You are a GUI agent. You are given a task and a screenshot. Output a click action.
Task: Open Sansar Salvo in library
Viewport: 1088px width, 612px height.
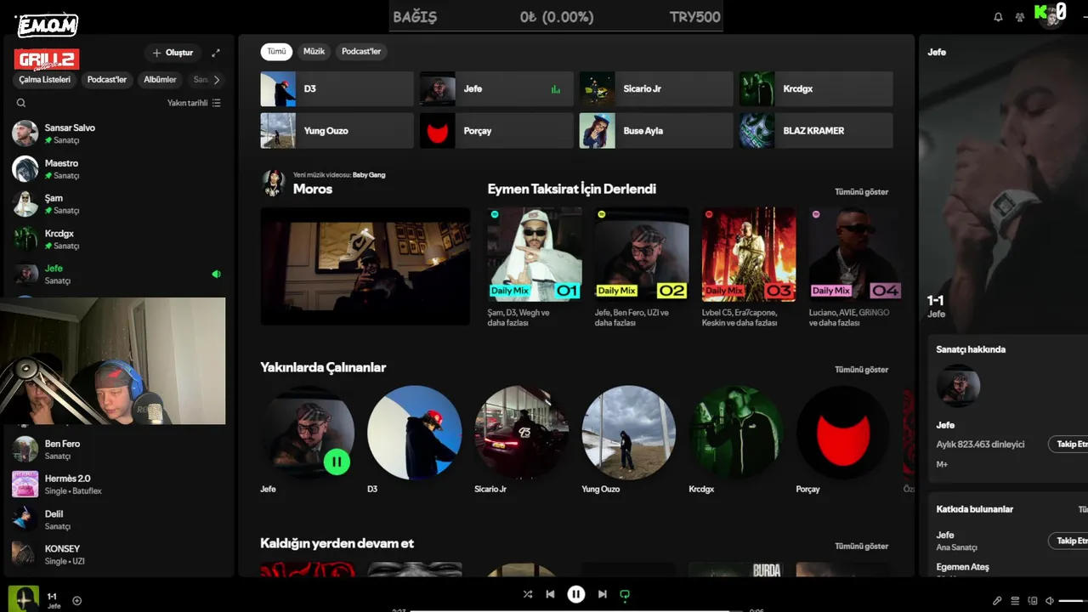(x=119, y=133)
